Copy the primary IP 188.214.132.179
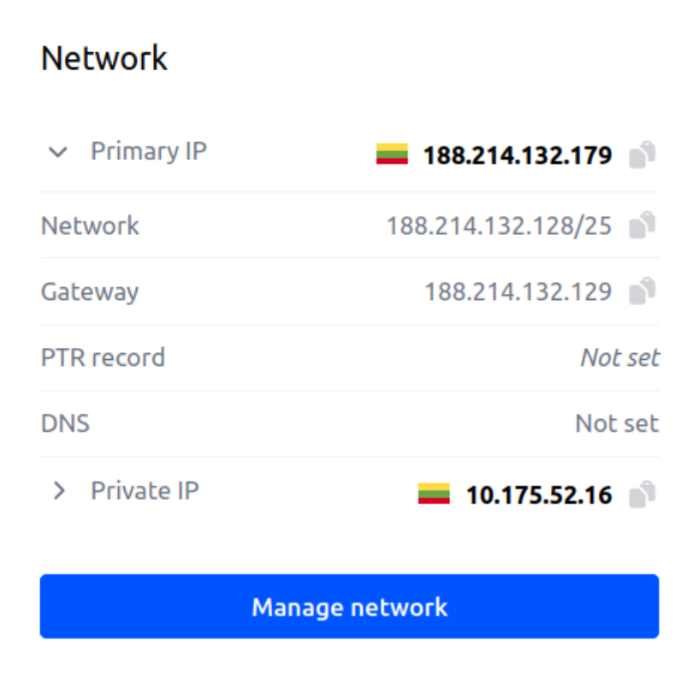Image resolution: width=698 pixels, height=683 pixels. (x=642, y=155)
